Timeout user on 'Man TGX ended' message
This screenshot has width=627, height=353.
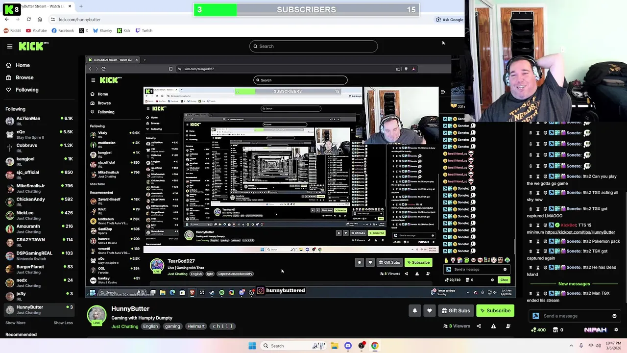[x=538, y=293]
